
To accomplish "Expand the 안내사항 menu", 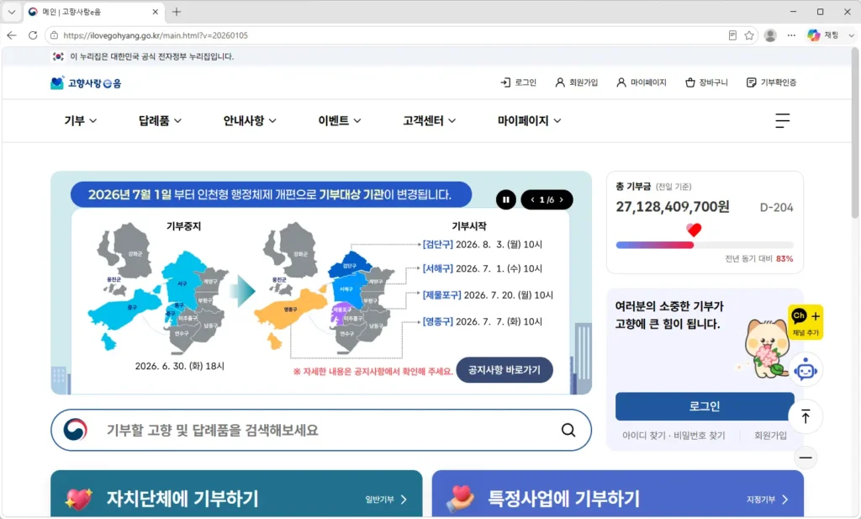I will coord(249,120).
